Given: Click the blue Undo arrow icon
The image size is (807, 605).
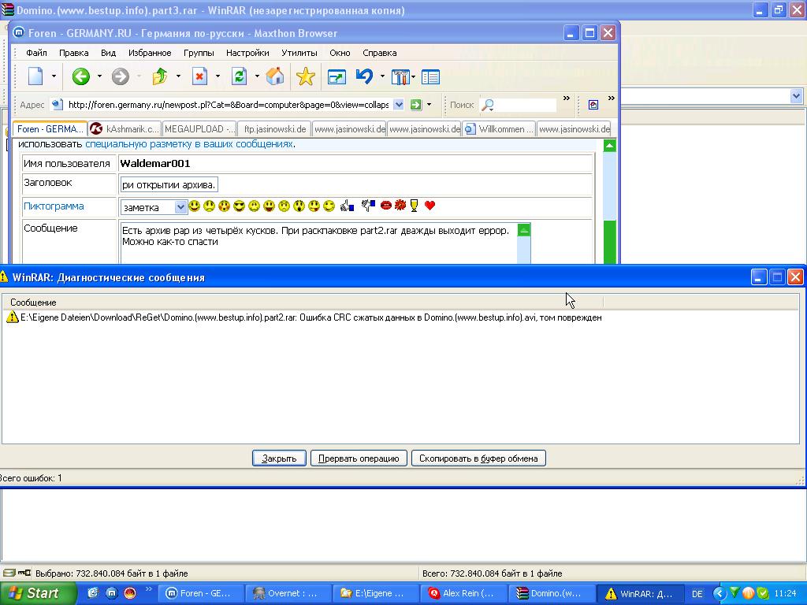Looking at the screenshot, I should (x=364, y=76).
